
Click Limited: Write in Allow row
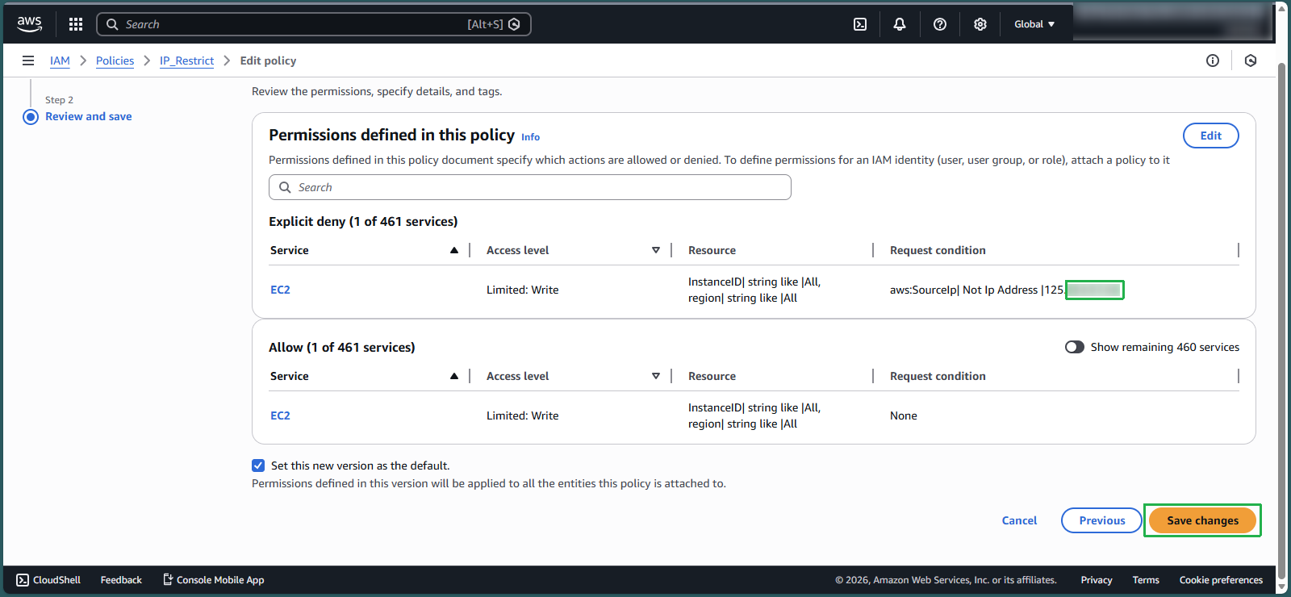522,415
